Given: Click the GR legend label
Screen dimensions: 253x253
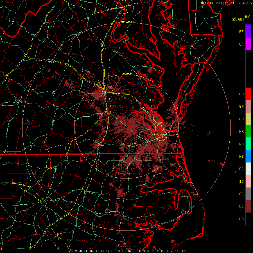Looking at the screenshot, I should click(241, 107).
